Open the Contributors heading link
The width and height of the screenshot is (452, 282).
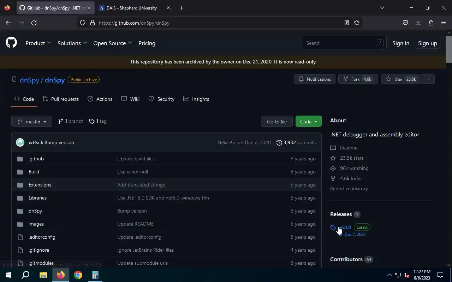click(x=351, y=259)
